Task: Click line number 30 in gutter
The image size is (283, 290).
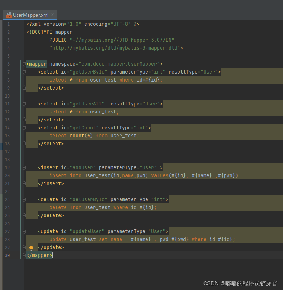Action: coord(7,256)
